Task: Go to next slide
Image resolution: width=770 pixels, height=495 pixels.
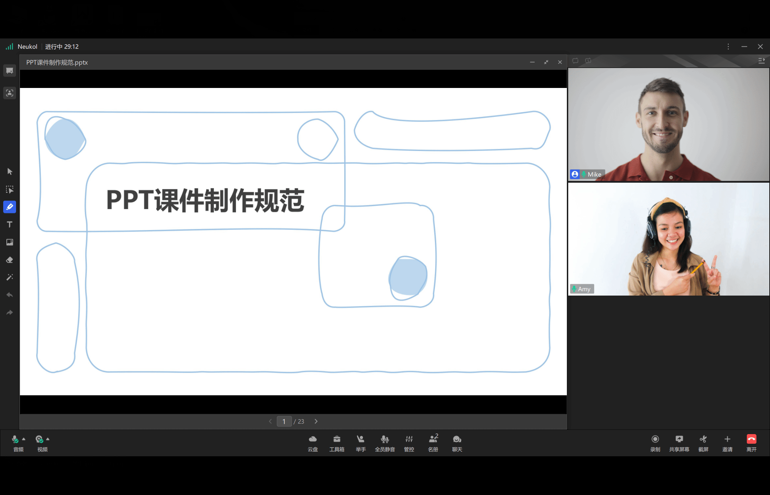Action: point(316,421)
